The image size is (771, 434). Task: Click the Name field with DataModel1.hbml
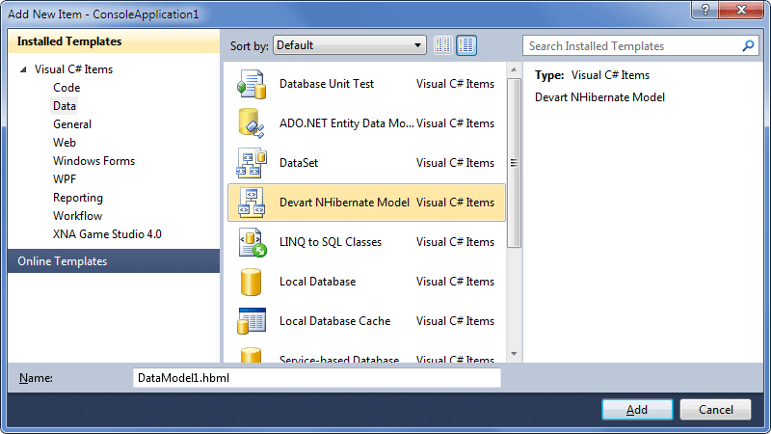tap(317, 378)
